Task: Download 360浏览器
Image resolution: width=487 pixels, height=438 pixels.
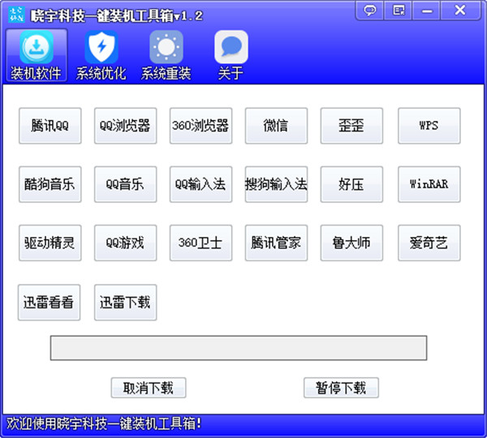Action: tap(200, 126)
